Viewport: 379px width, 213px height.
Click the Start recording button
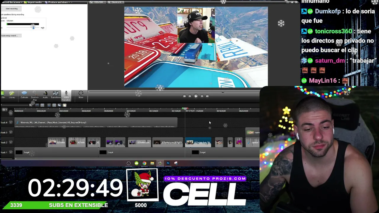coord(11,9)
